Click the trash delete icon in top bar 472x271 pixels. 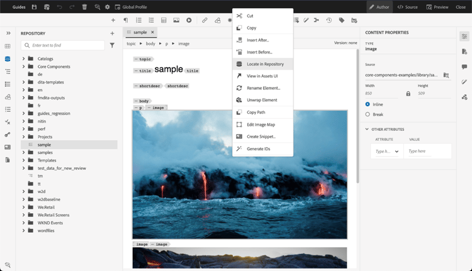84,7
